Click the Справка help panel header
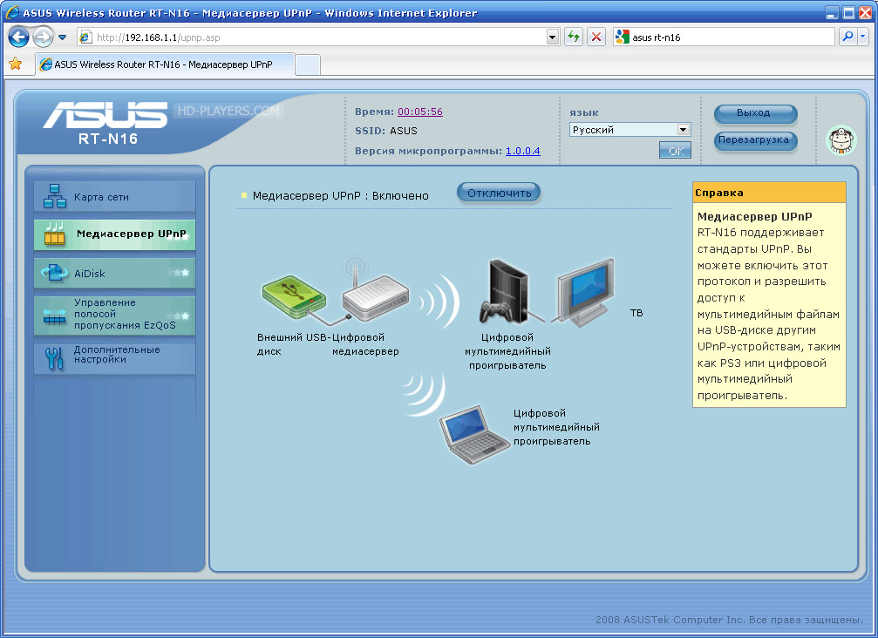 coord(769,193)
